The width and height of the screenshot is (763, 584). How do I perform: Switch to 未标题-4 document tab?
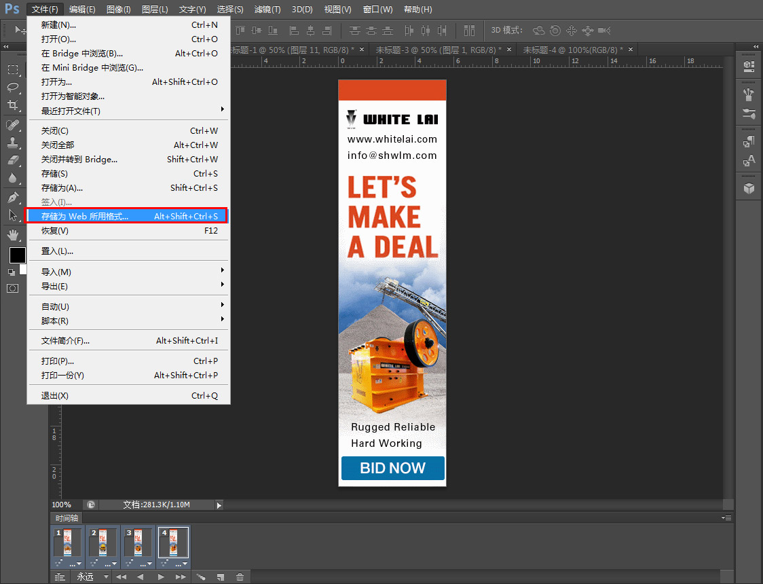pyautogui.click(x=573, y=50)
